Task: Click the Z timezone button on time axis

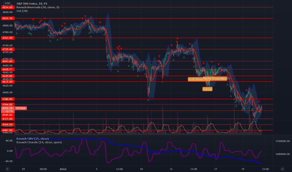Action: pyautogui.click(x=8, y=169)
